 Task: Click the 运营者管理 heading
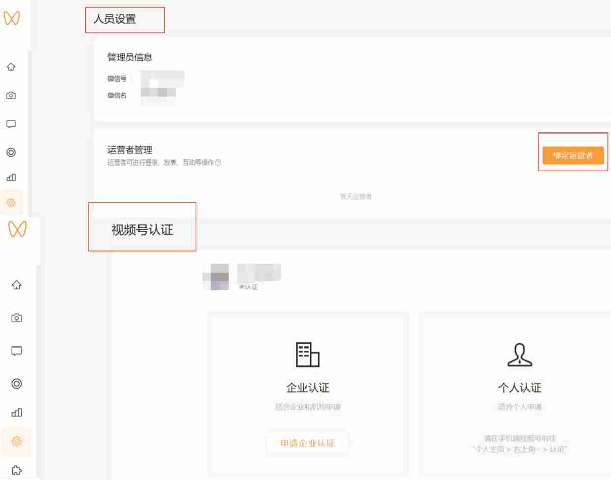click(x=130, y=150)
